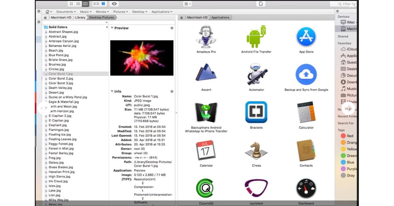Screen dimensions: 394x206
Task: Switch to list view mode
Action: (x=78, y=4)
